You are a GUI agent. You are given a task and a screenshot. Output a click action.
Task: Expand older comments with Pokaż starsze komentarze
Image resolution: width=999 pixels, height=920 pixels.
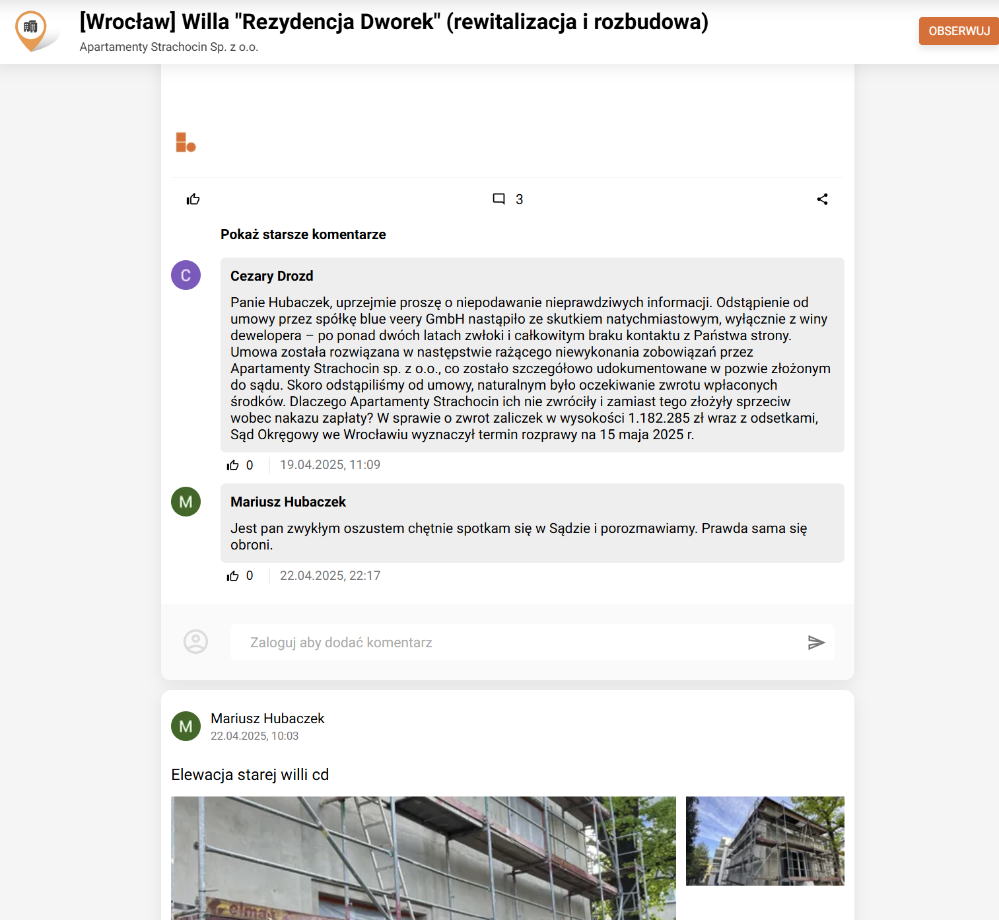[303, 234]
